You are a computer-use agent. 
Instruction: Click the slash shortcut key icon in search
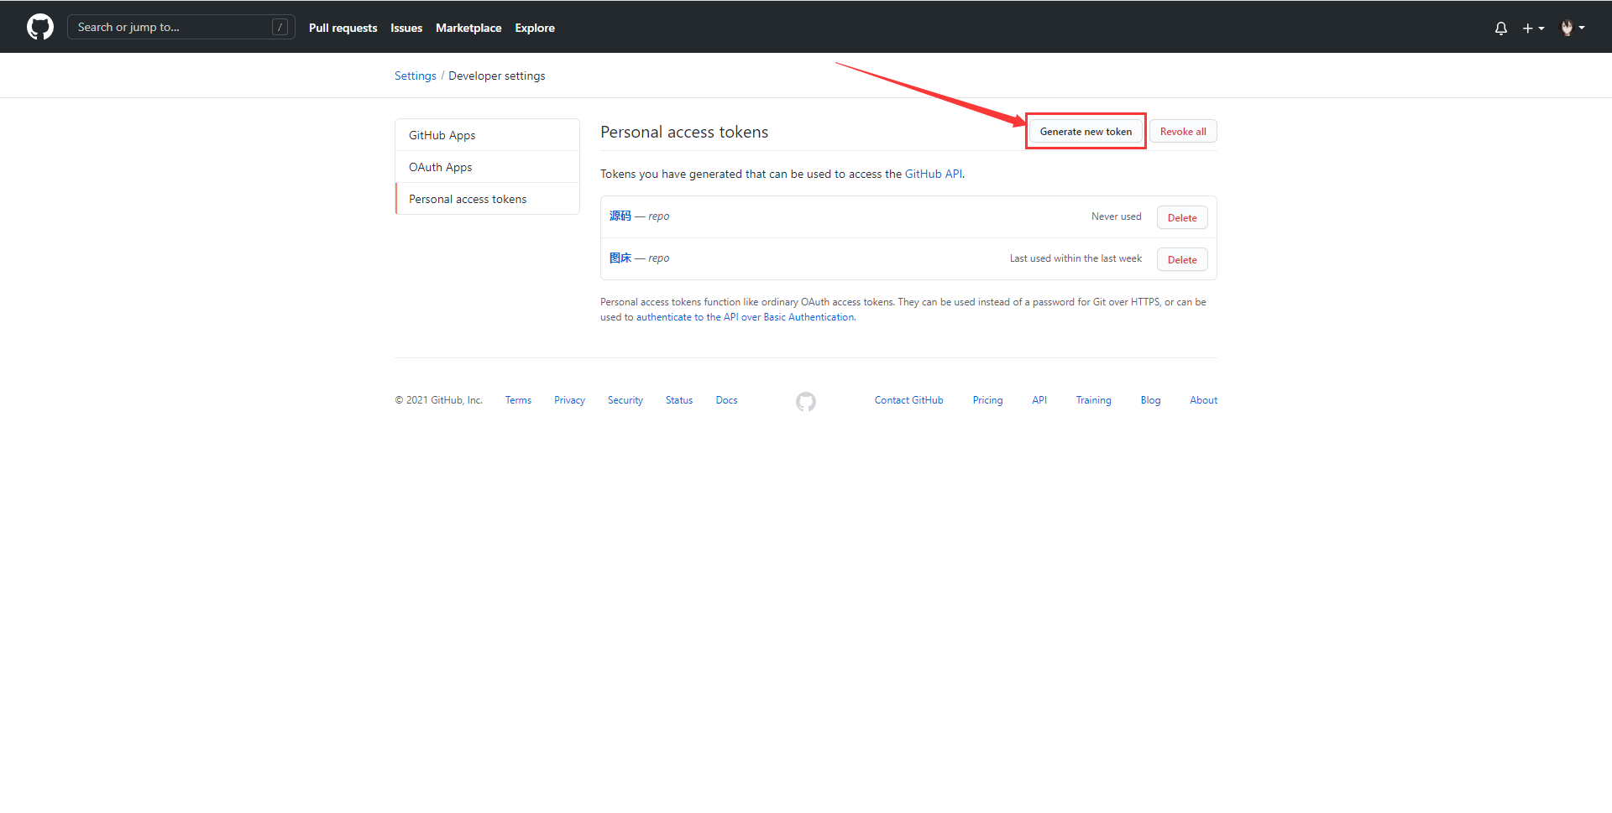point(280,27)
